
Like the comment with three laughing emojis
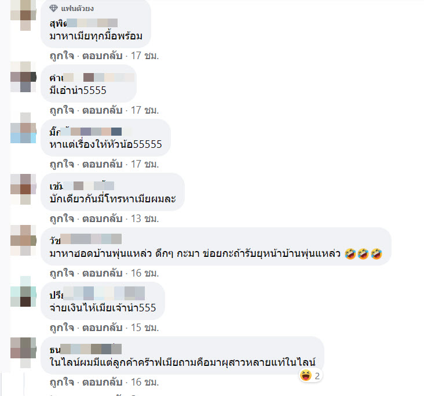tap(62, 273)
